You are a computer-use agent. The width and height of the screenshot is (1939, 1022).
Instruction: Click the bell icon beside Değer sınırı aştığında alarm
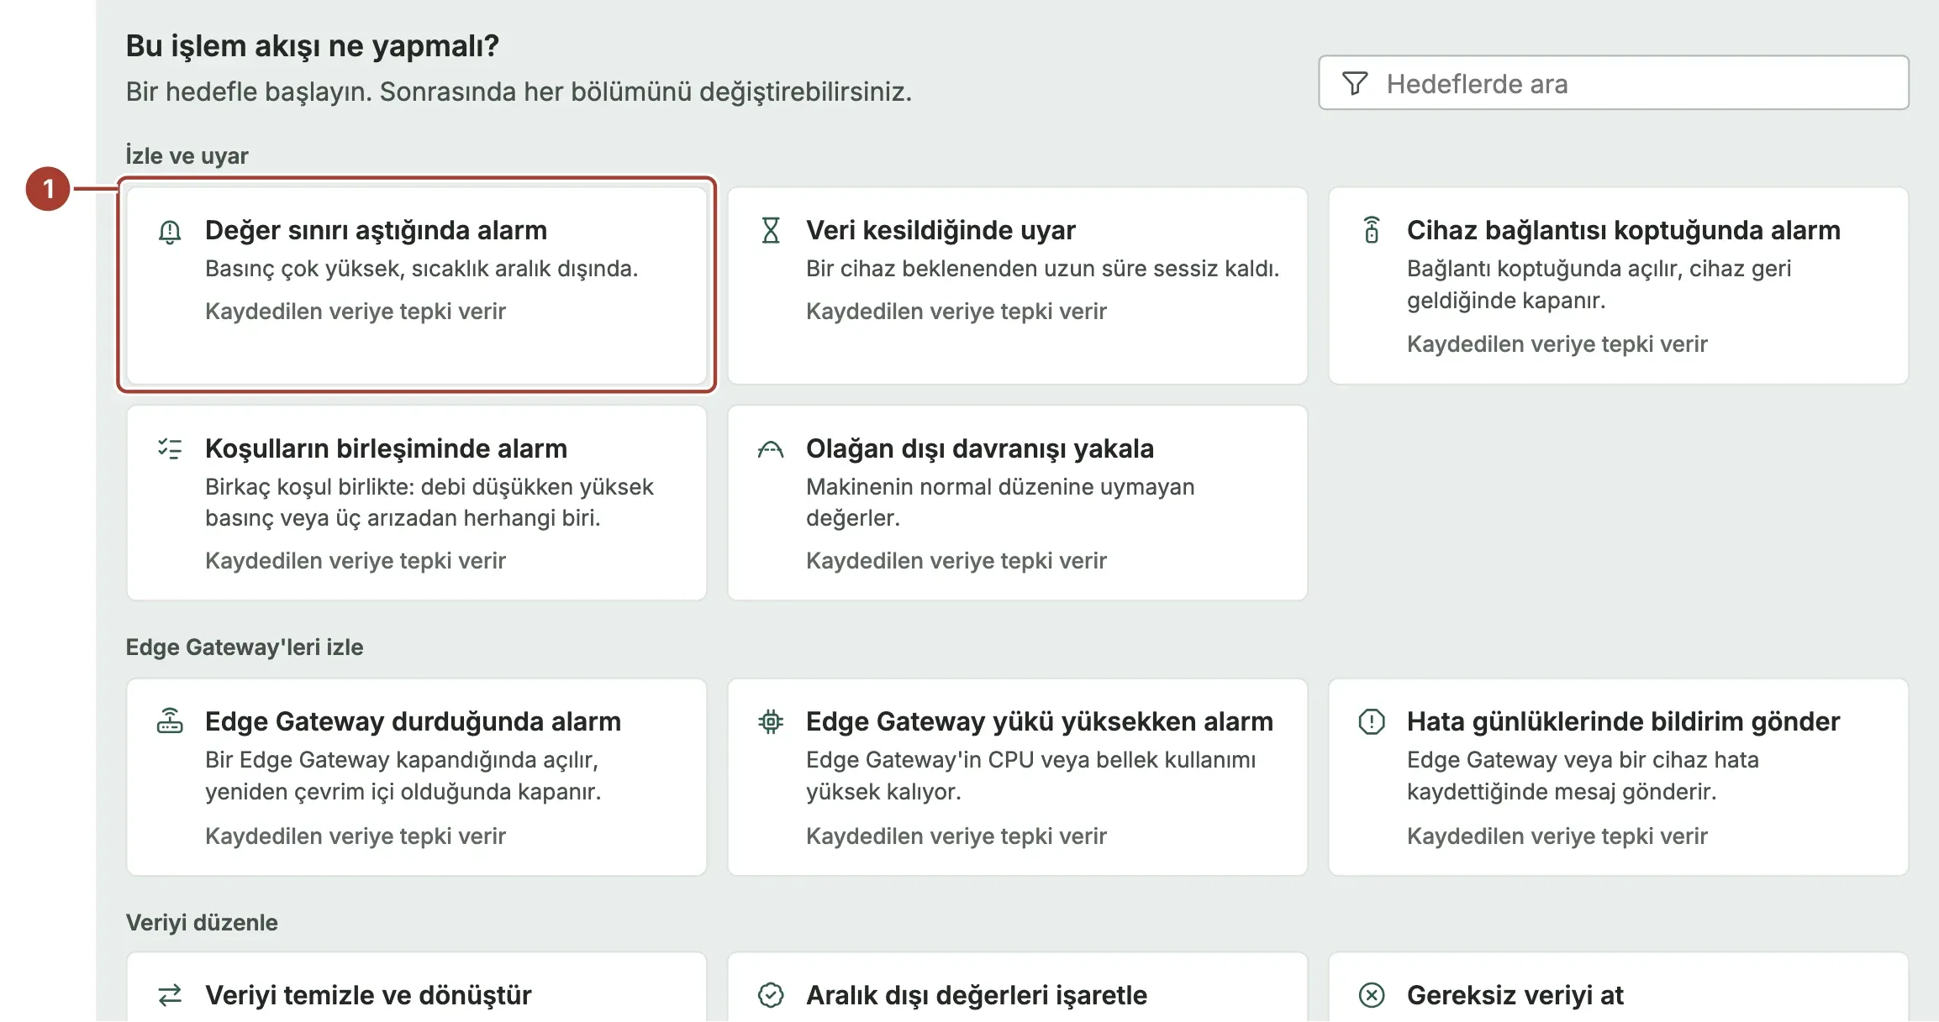click(x=170, y=231)
